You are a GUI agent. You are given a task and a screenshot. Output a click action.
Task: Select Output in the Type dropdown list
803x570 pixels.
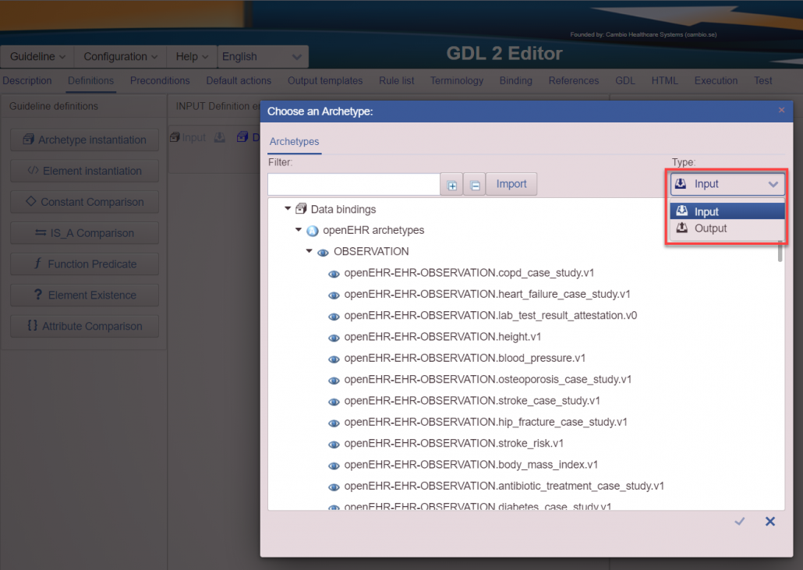(x=726, y=228)
